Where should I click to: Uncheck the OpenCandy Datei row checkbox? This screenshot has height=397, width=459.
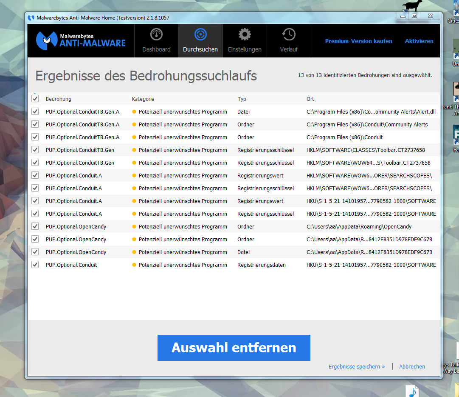[x=35, y=252]
